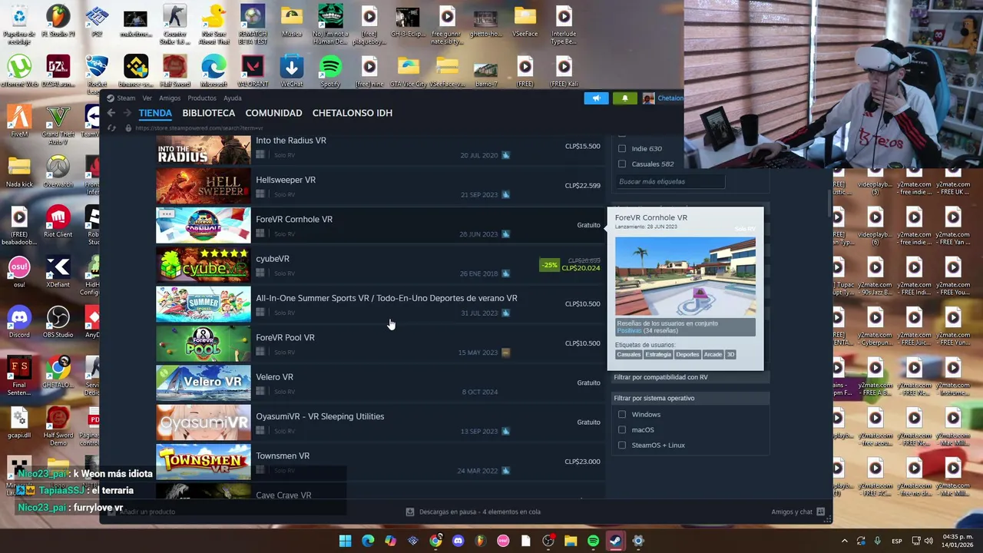Click Deportes tag in Cornhole preview
This screenshot has height=553, width=983.
click(x=687, y=354)
